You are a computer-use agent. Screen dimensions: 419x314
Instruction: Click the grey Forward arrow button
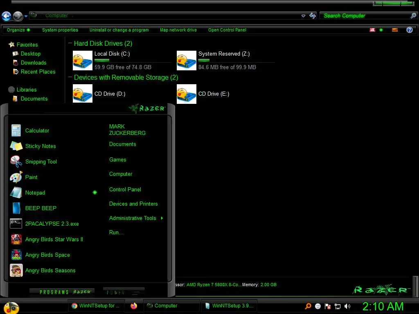coord(18,16)
